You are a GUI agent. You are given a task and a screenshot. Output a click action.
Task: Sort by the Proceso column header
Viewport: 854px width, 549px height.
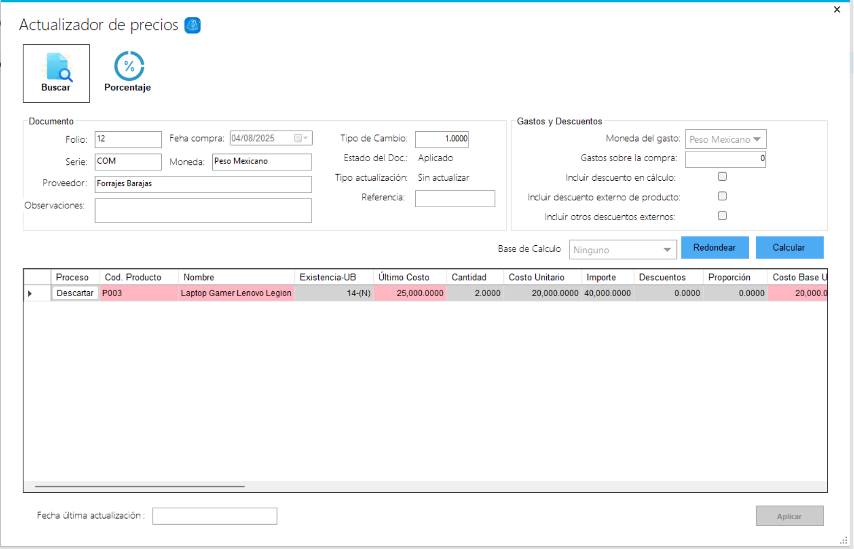pos(75,277)
